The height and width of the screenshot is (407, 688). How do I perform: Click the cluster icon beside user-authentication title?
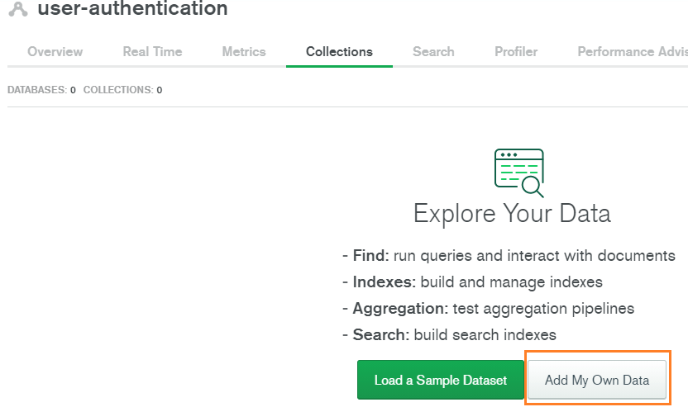coord(17,10)
